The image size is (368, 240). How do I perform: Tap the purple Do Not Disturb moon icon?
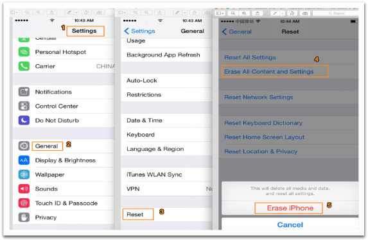tap(24, 121)
